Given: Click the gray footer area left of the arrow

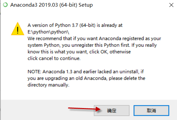Looking at the screenshot, I should point(34,110).
